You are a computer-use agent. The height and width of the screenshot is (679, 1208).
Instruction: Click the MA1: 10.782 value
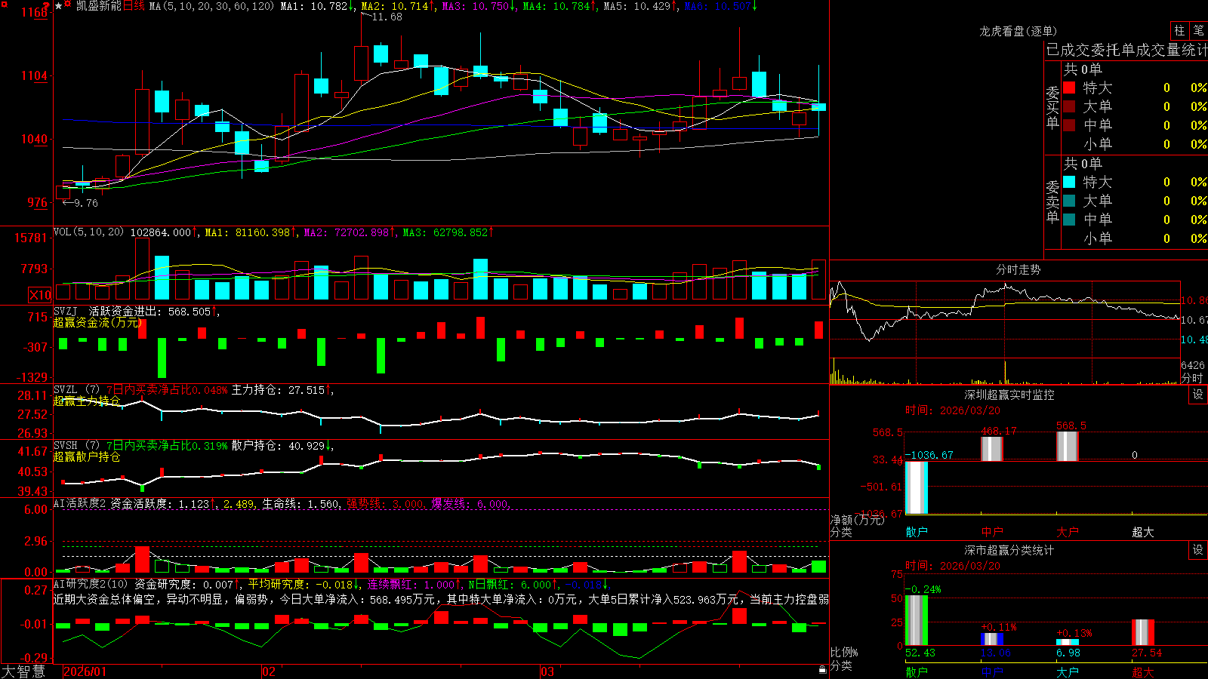tap(317, 6)
